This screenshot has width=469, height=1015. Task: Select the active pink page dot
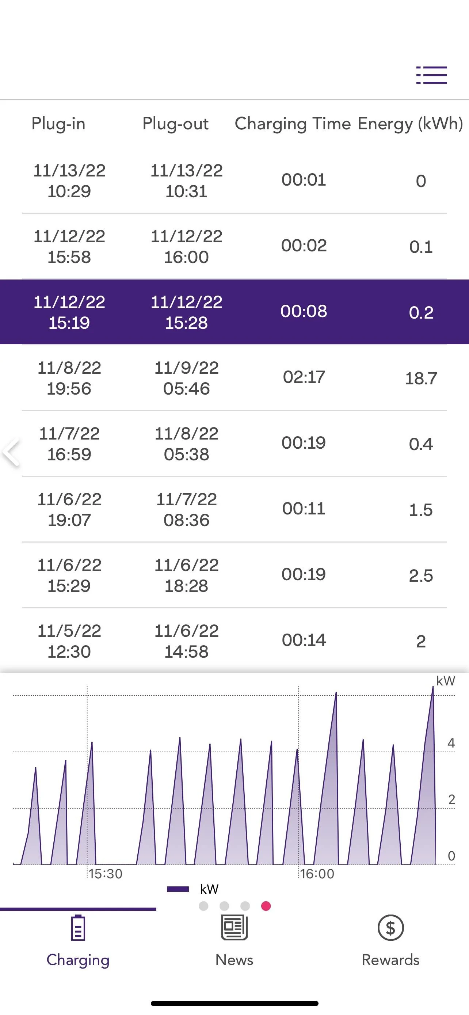coord(266,906)
